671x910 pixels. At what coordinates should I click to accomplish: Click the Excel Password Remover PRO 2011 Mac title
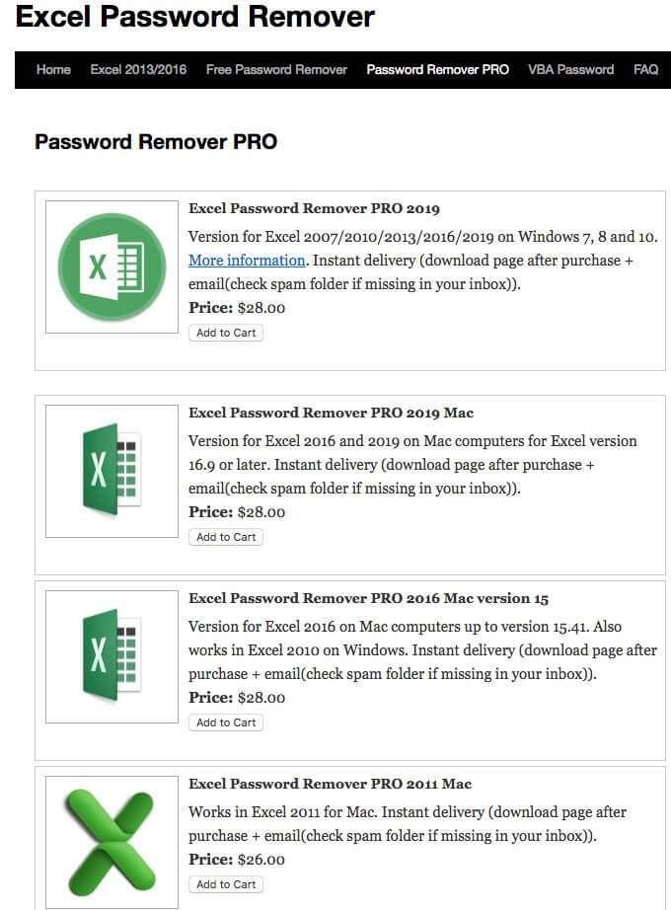330,785
